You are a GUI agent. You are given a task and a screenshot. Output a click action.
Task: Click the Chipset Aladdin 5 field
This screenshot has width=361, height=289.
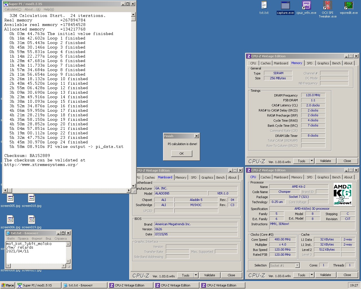(x=196, y=200)
